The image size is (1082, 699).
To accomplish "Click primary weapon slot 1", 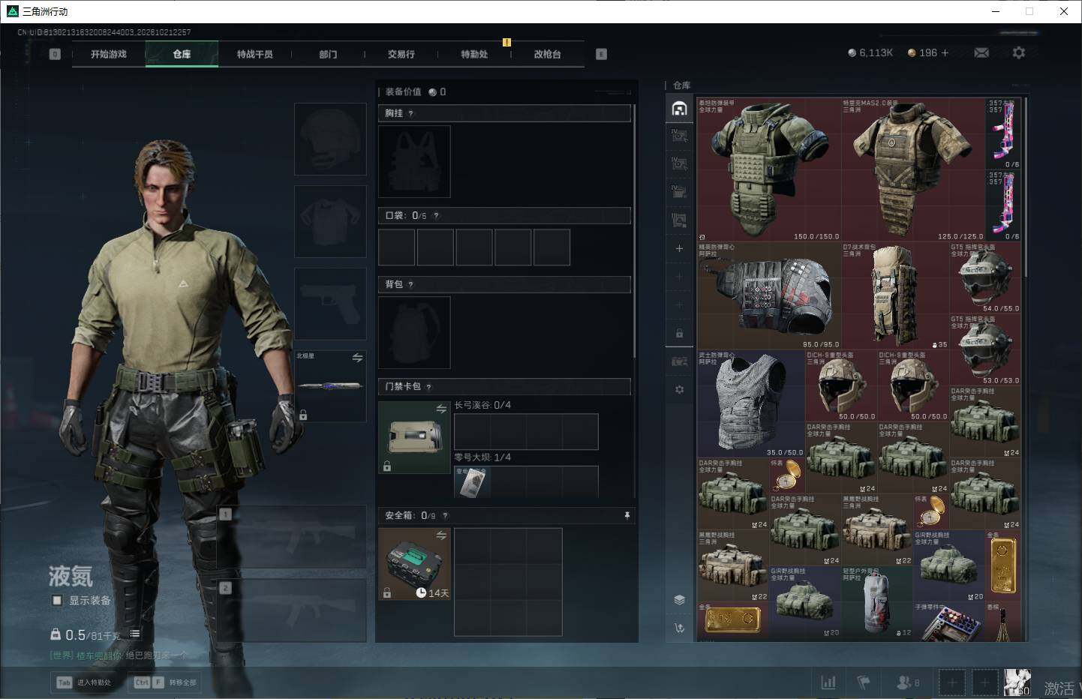I will point(291,536).
